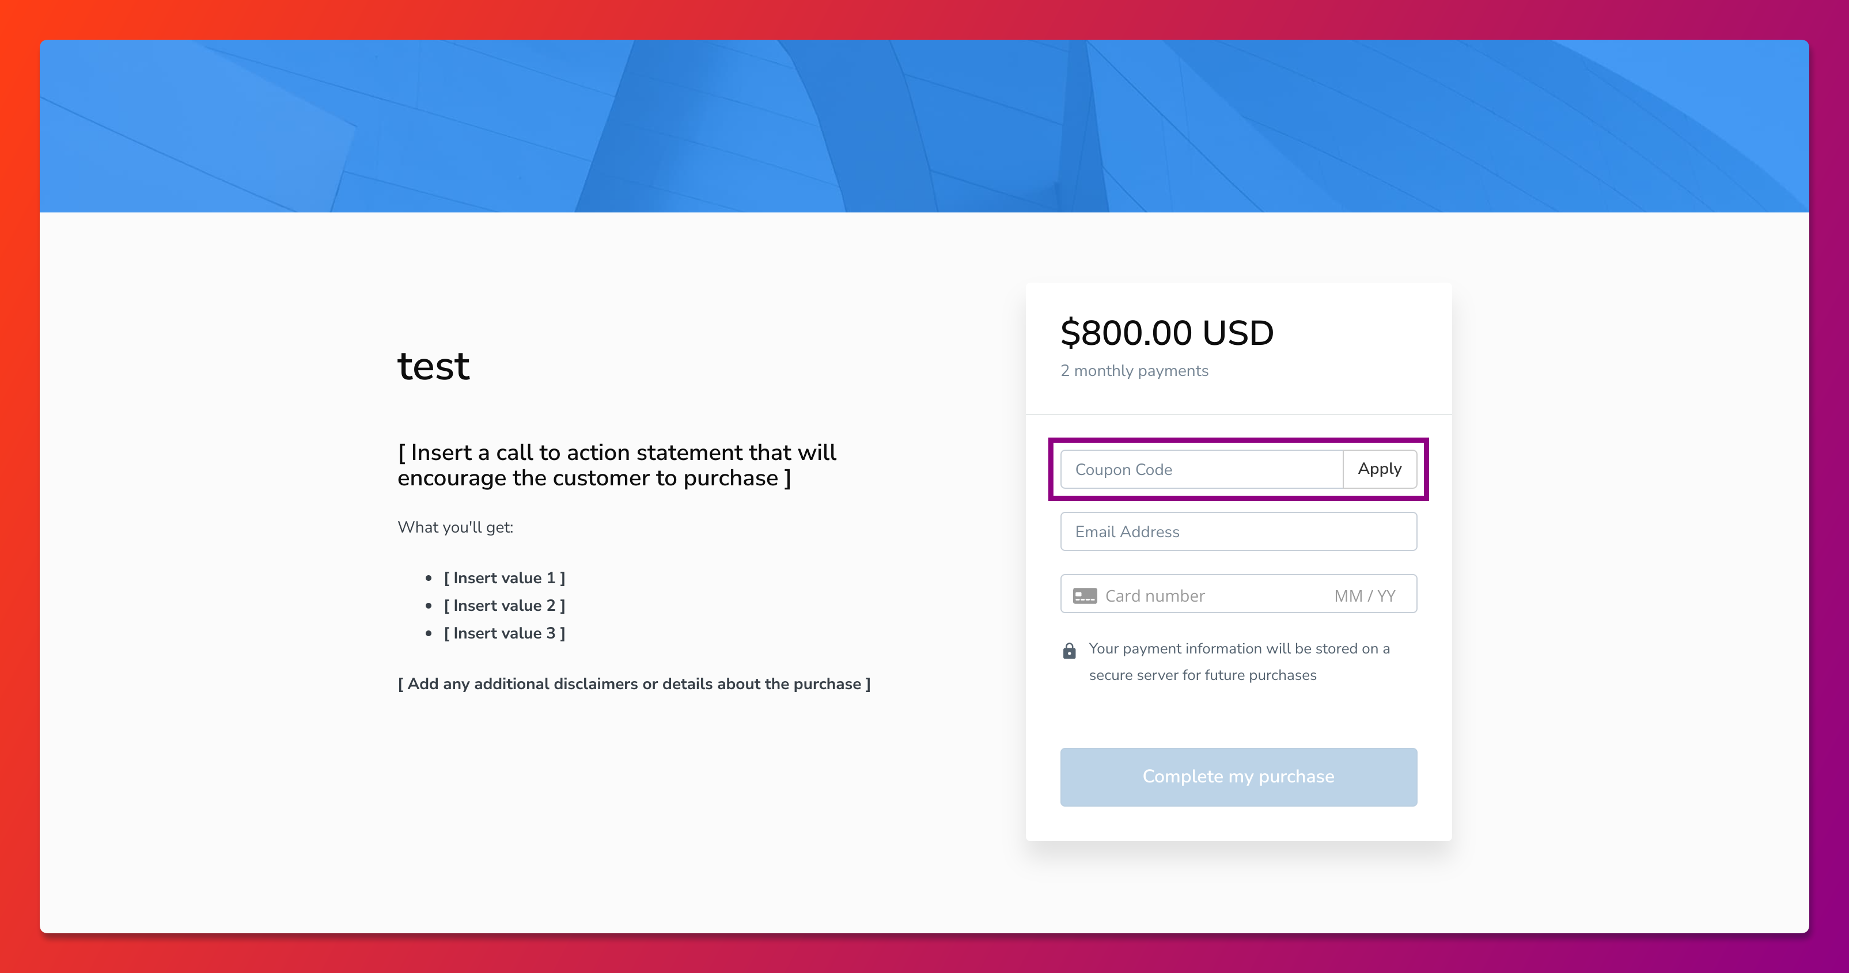Select the Insert value 3 bullet
Image resolution: width=1849 pixels, height=973 pixels.
tap(504, 633)
